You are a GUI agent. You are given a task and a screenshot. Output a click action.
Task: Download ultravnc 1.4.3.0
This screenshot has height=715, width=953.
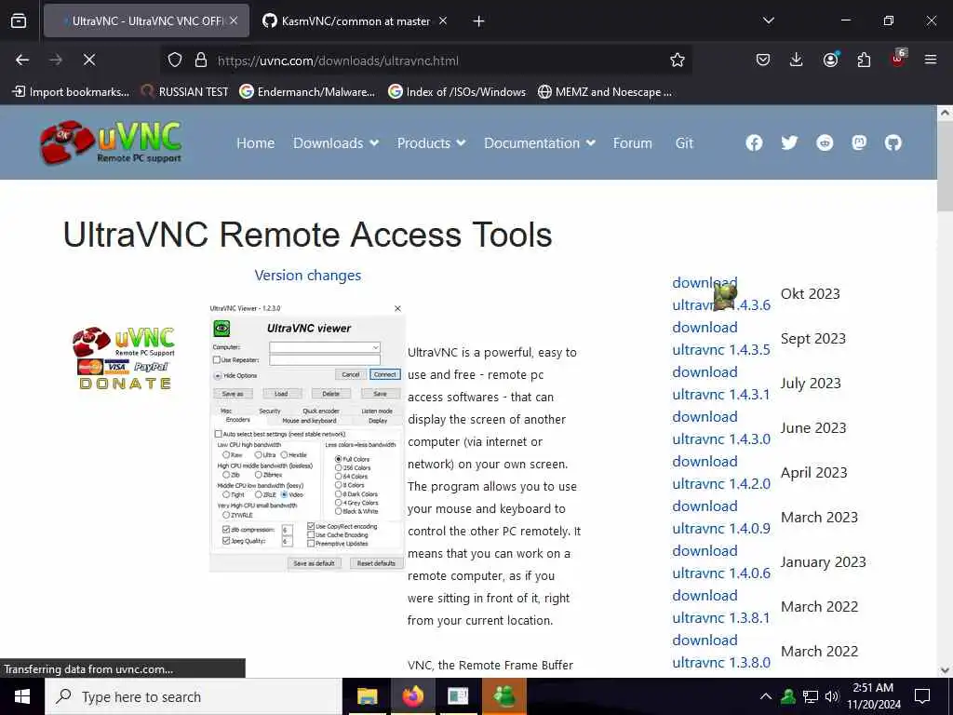[x=721, y=428]
